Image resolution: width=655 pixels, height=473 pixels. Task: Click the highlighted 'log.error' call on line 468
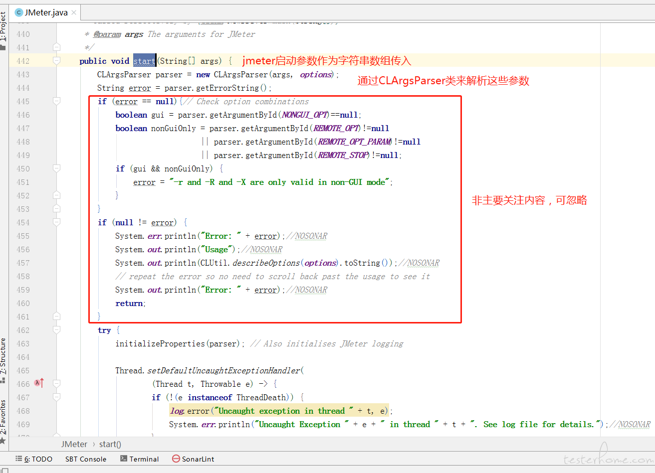(190, 411)
